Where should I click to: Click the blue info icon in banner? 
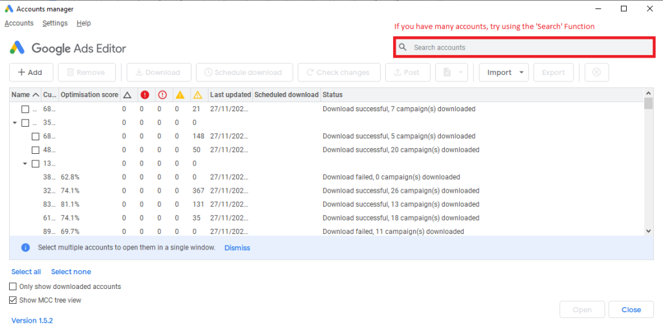(25, 248)
